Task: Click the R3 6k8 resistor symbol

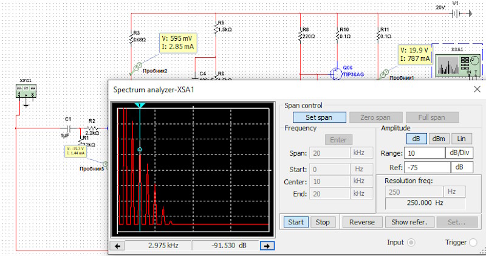Action: point(132,40)
